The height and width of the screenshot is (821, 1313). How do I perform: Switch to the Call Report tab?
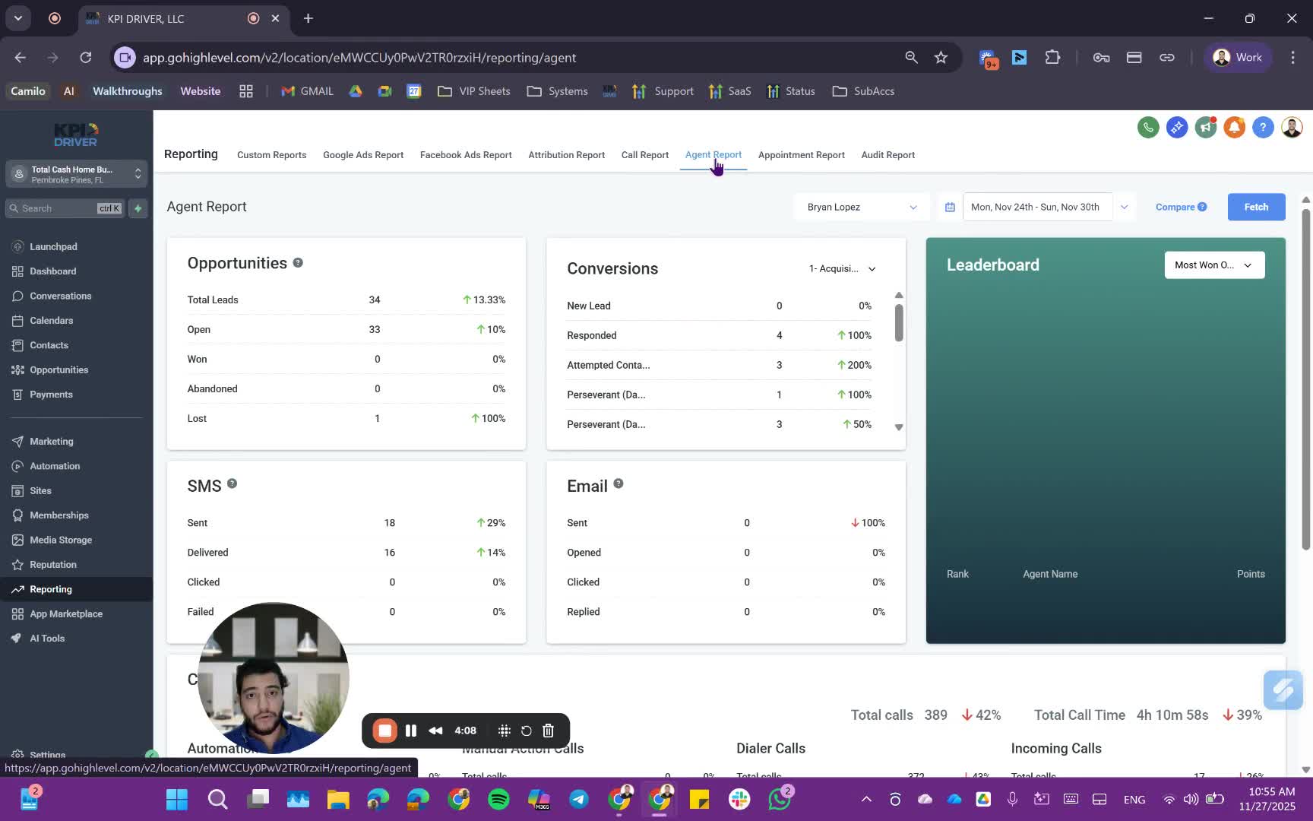point(644,154)
